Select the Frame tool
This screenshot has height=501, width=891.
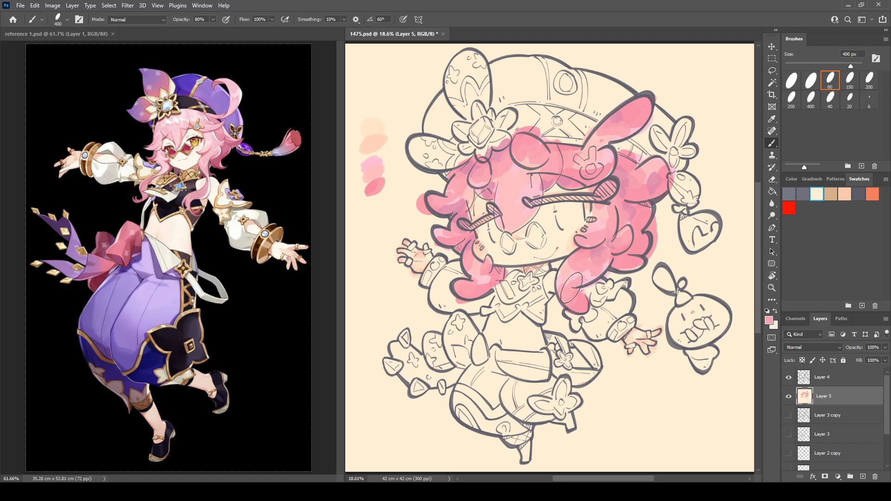(x=772, y=107)
